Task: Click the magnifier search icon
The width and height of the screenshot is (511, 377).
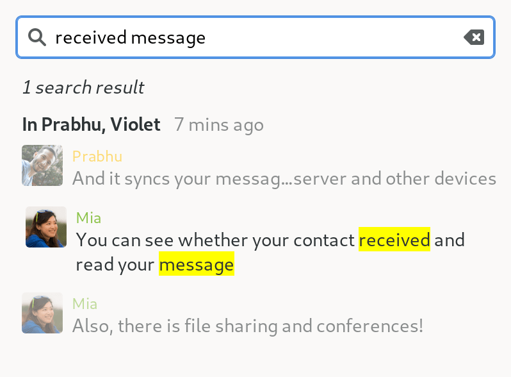Action: coord(37,38)
